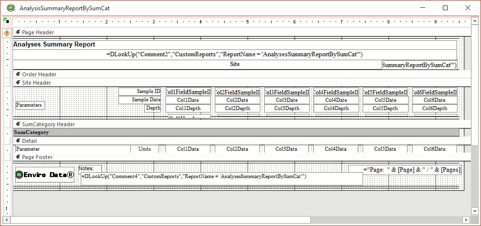Select the Sample Date label
481x226 pixels.
pyautogui.click(x=139, y=100)
